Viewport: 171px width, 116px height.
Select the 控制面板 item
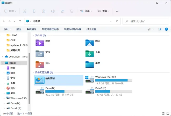tap(59, 80)
